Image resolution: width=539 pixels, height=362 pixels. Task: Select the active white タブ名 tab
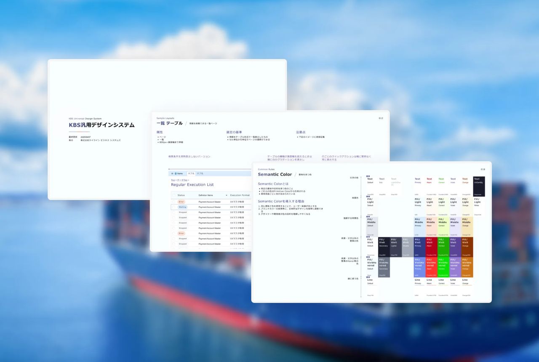click(x=191, y=173)
